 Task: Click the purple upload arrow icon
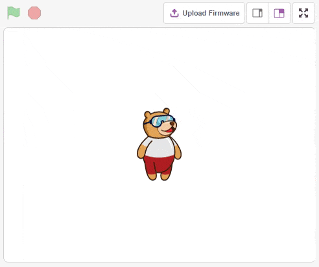pos(174,13)
